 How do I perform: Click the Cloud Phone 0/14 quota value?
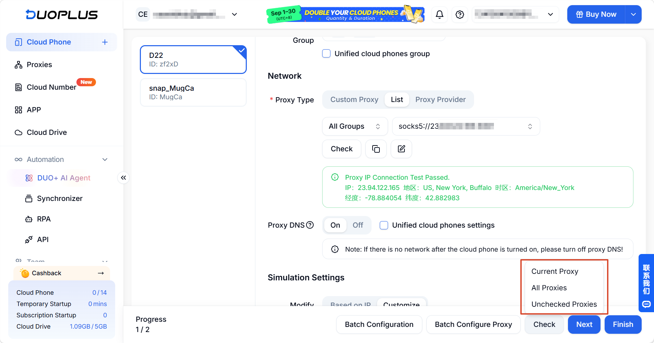(99, 293)
